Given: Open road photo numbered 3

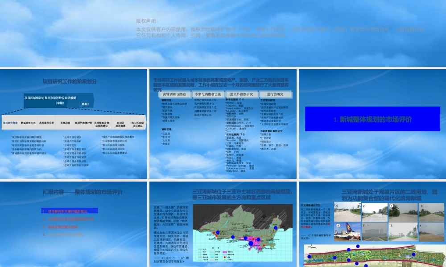Looking at the screenshot, I should point(431,213).
